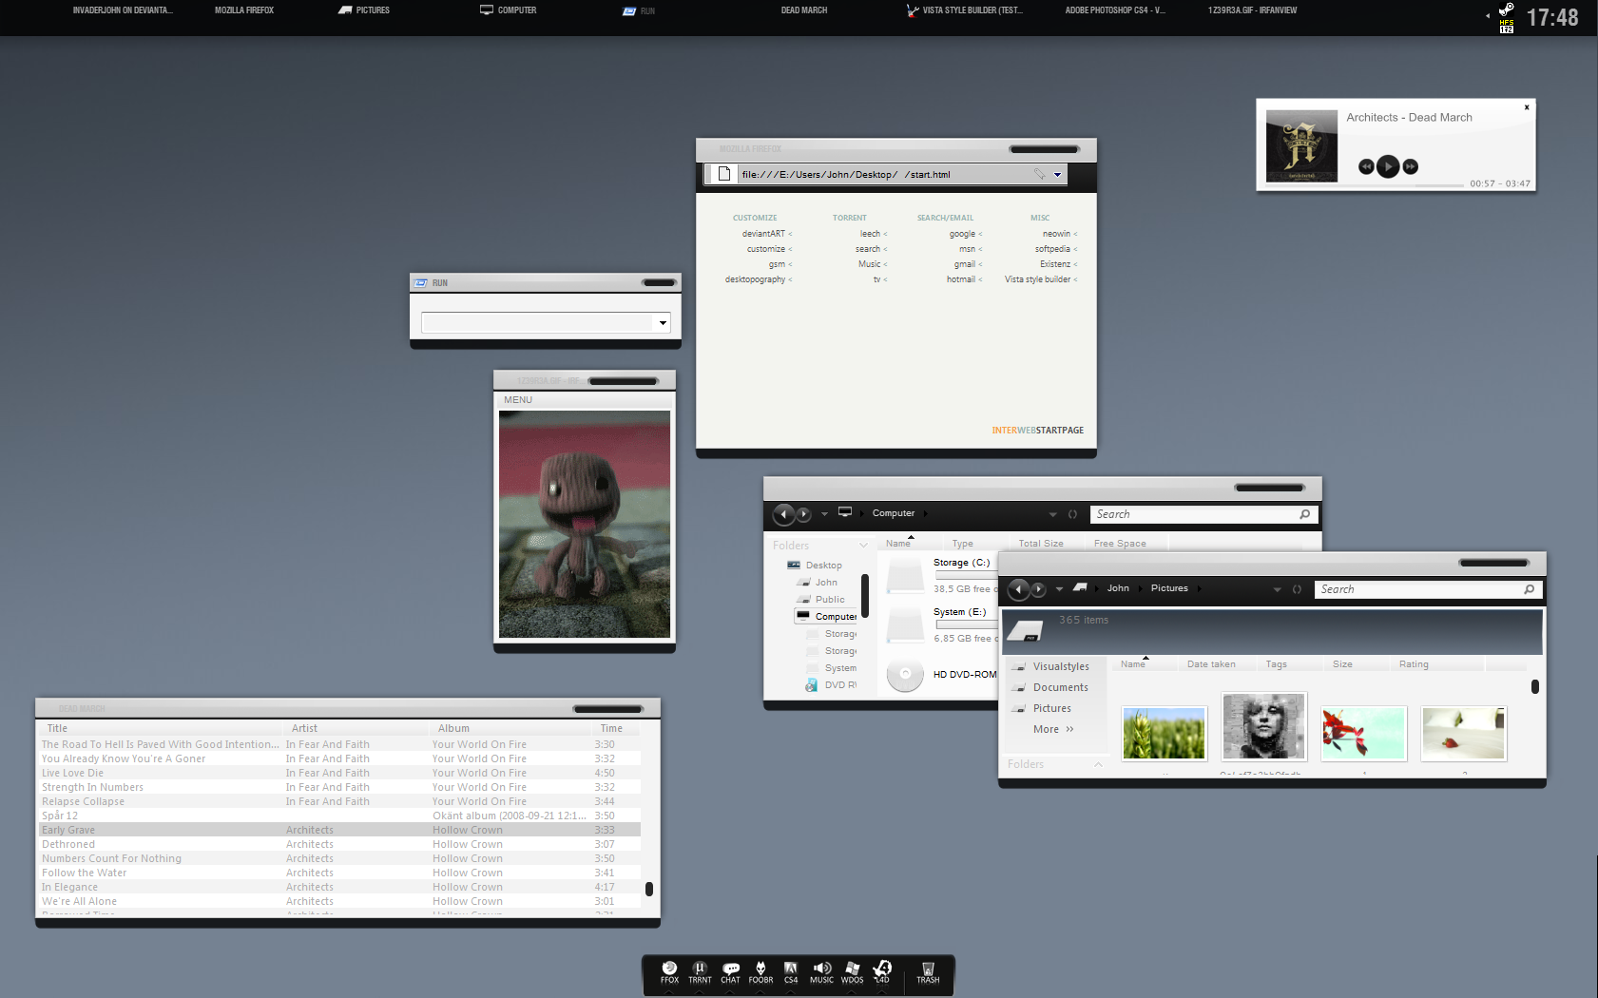Viewport: 1598px width, 998px height.
Task: Open the Firefox address bar history dropdown
Action: tap(1058, 175)
